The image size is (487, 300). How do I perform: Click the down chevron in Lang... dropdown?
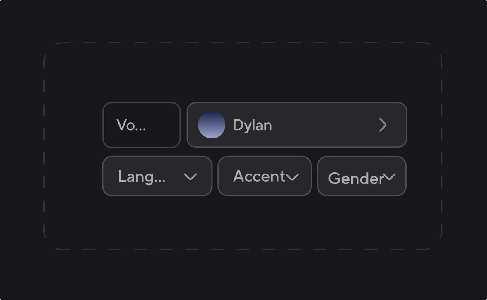pyautogui.click(x=190, y=177)
